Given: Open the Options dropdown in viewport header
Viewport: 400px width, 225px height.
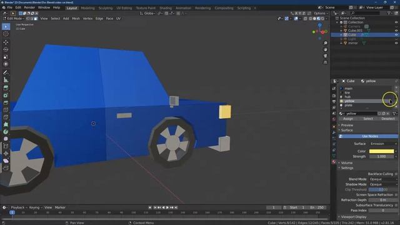Looking at the screenshot, I should point(321,13).
